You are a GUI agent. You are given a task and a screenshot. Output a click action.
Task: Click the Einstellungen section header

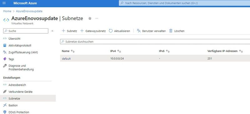[x=12, y=78]
